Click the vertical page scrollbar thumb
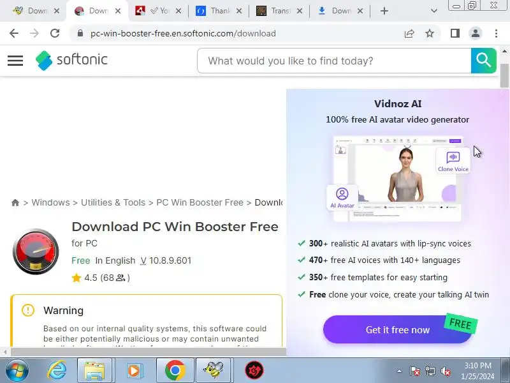This screenshot has width=510, height=383. point(504,75)
